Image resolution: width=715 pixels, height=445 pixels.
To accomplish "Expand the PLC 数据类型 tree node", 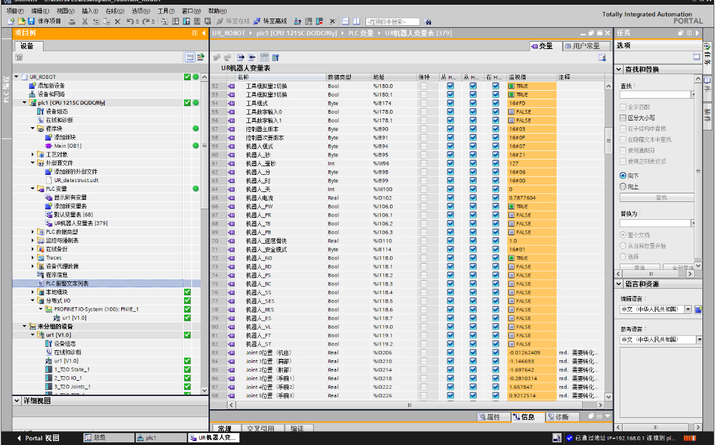I will click(x=33, y=232).
